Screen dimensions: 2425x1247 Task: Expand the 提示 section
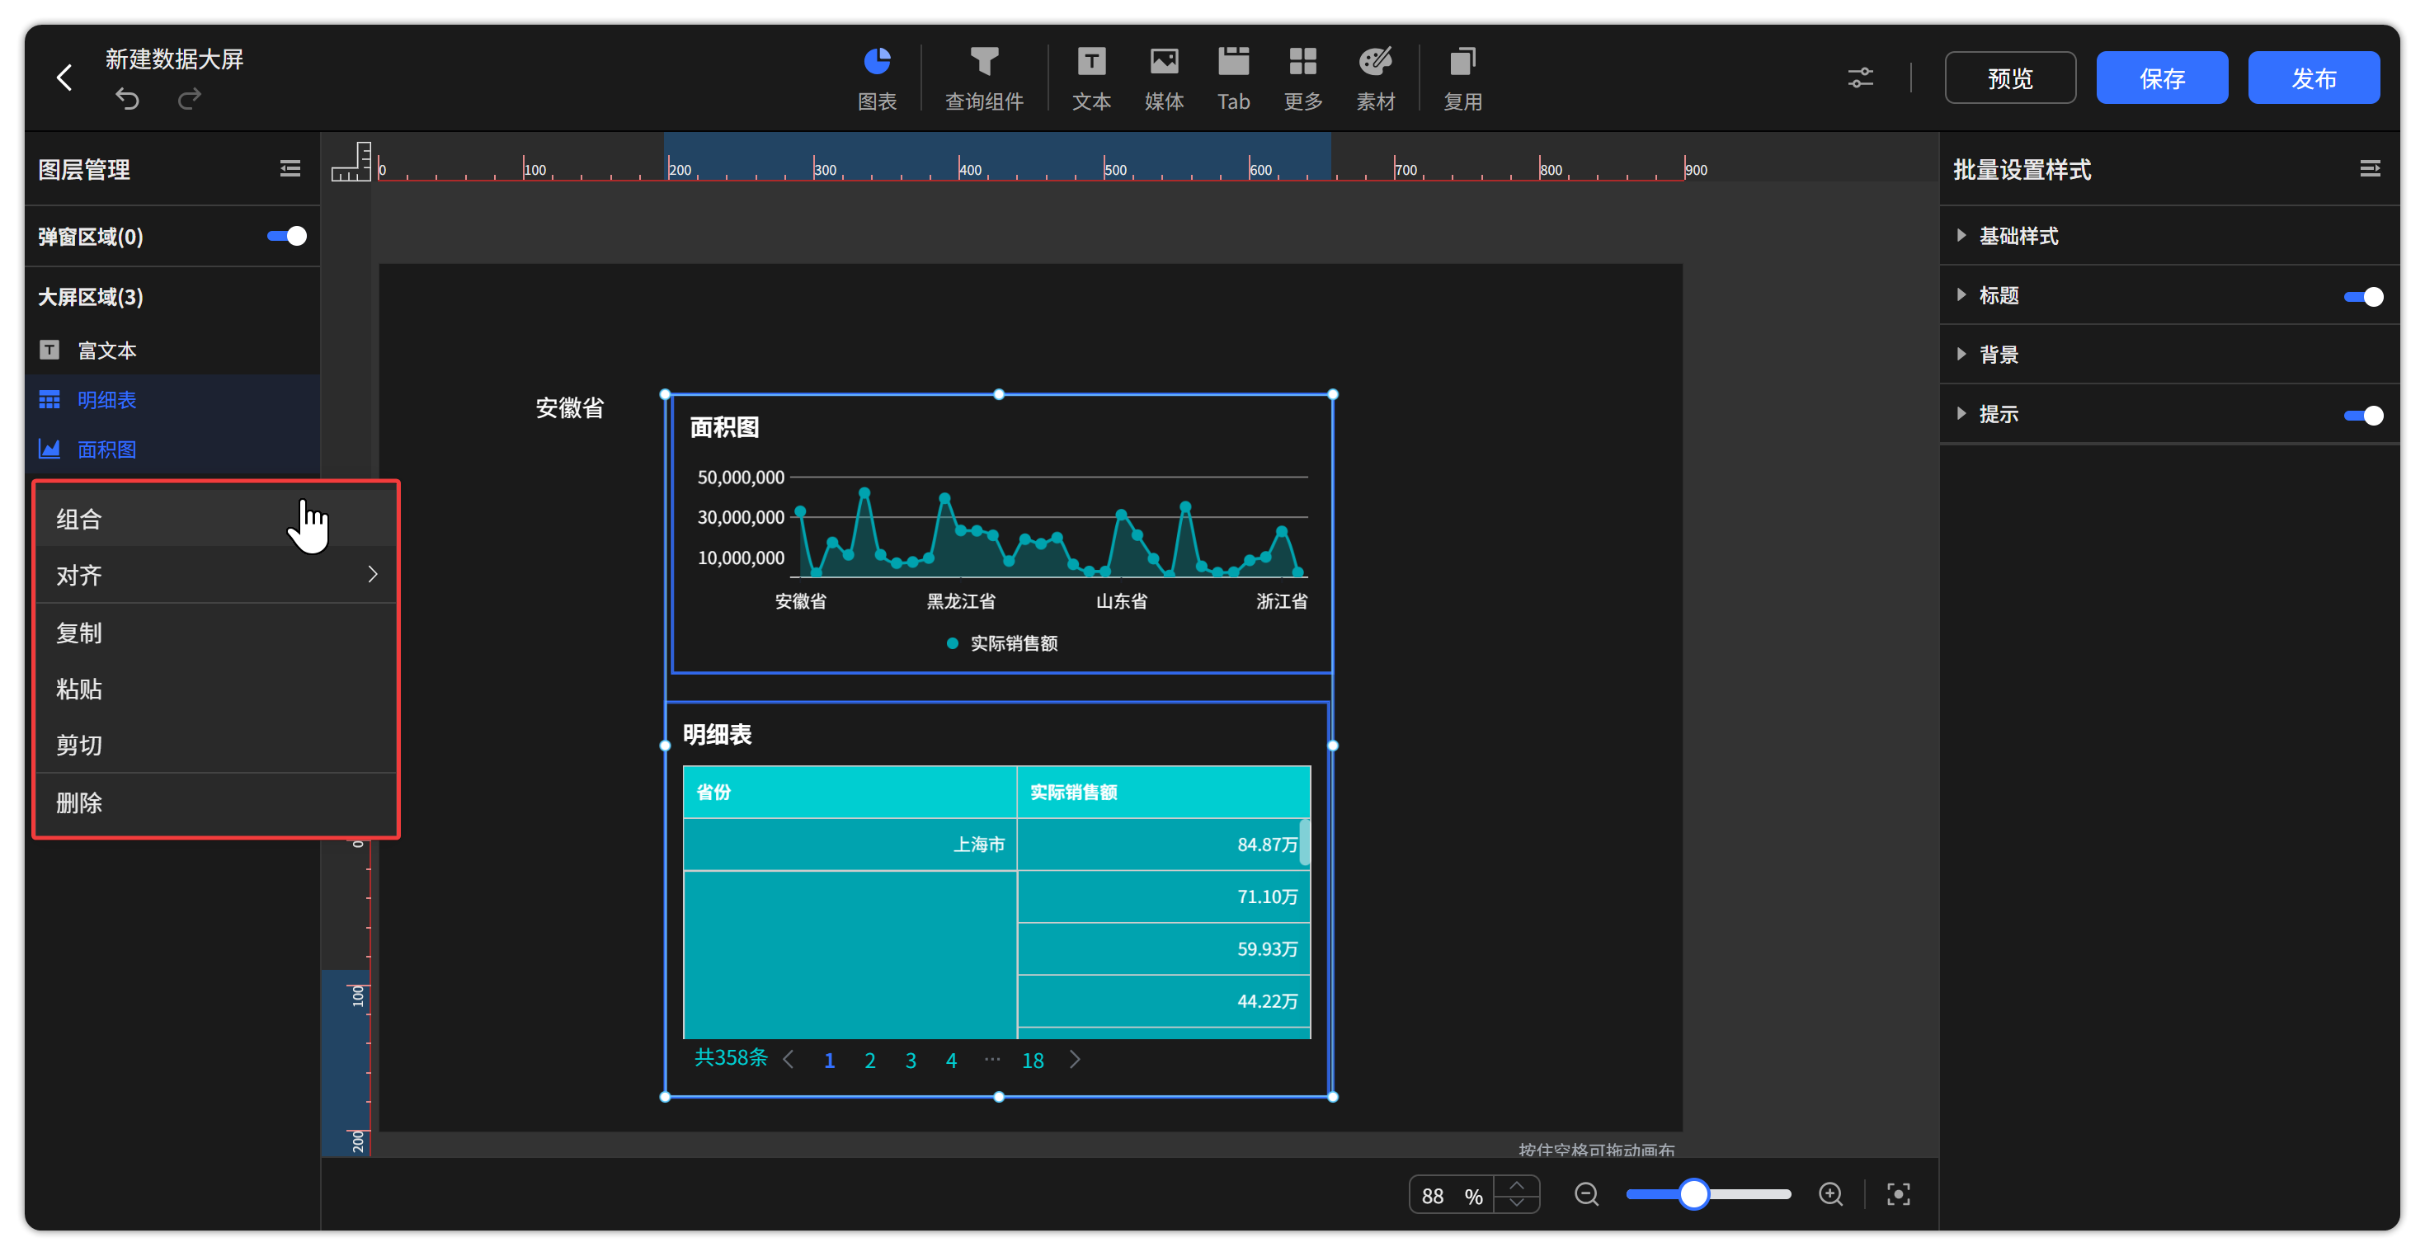[1961, 413]
